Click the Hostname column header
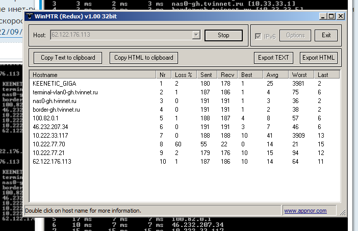358x231 pixels. (x=92, y=74)
